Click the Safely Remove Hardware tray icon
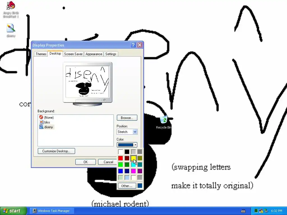This screenshot has height=215, width=287. [x=266, y=211]
